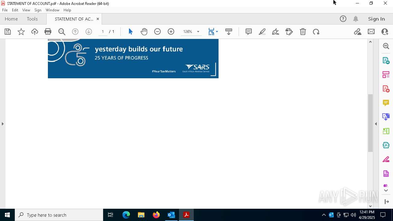Open the View menu
The image size is (393, 221).
26,10
